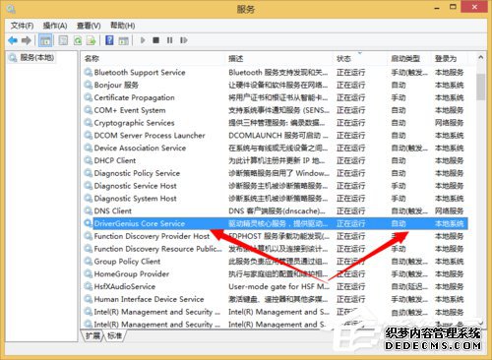Sort by the 描述 column header

279,59
